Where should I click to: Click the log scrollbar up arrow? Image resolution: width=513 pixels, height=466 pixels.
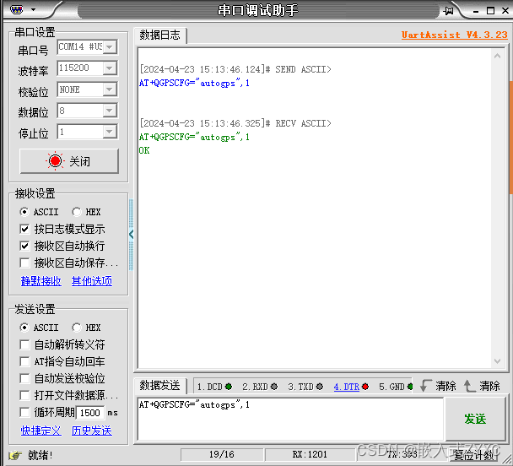[497, 56]
